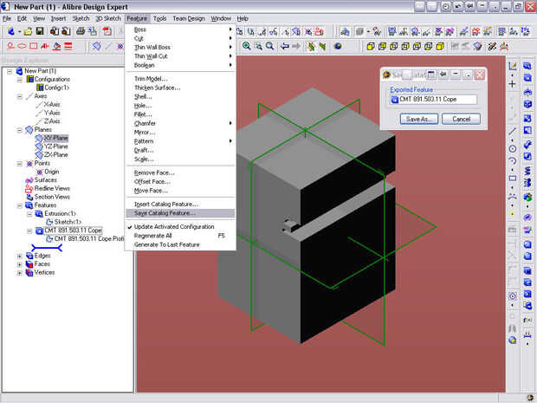Viewport: 537px width, 403px height.
Task: Collapse the Features tree node
Action: [x=20, y=205]
